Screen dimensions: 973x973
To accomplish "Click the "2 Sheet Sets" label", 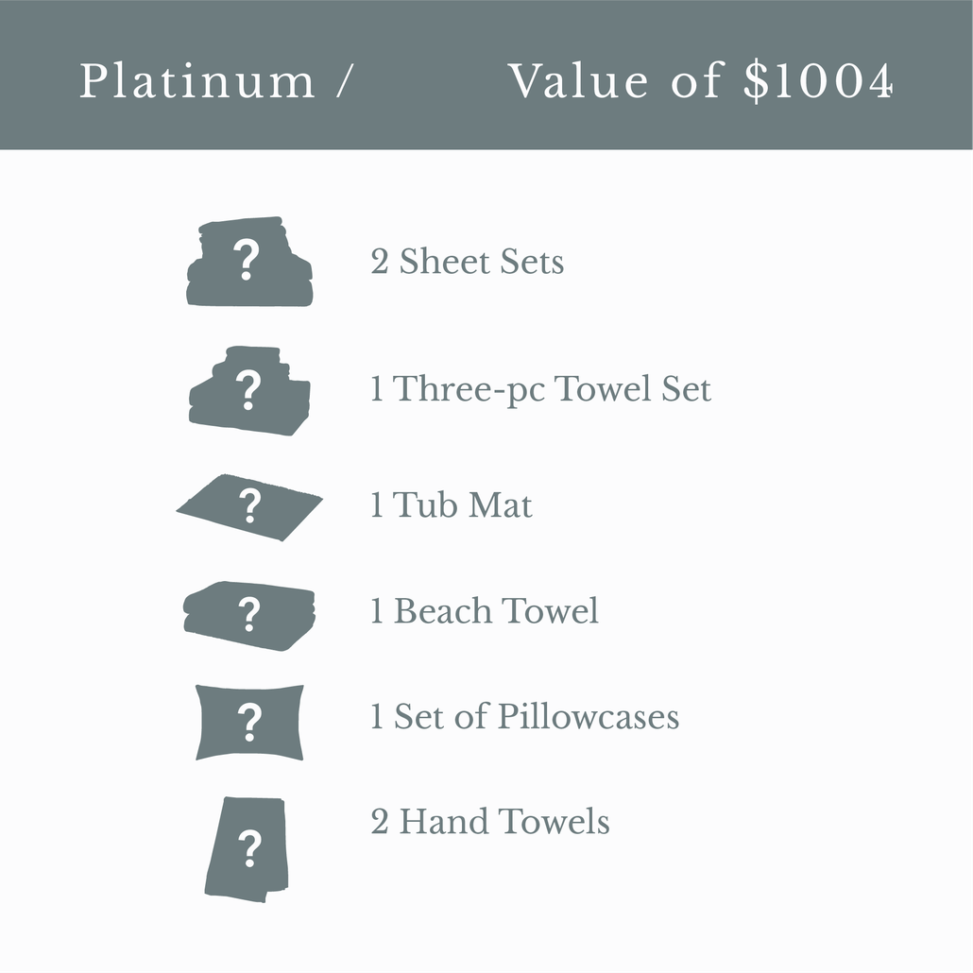I will click(467, 262).
